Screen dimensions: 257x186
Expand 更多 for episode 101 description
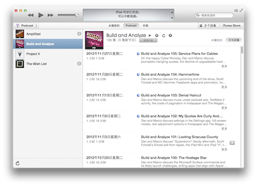point(224,150)
